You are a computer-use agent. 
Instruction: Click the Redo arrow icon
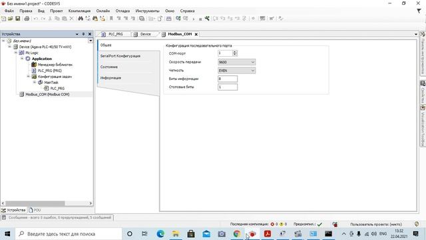[43, 19]
